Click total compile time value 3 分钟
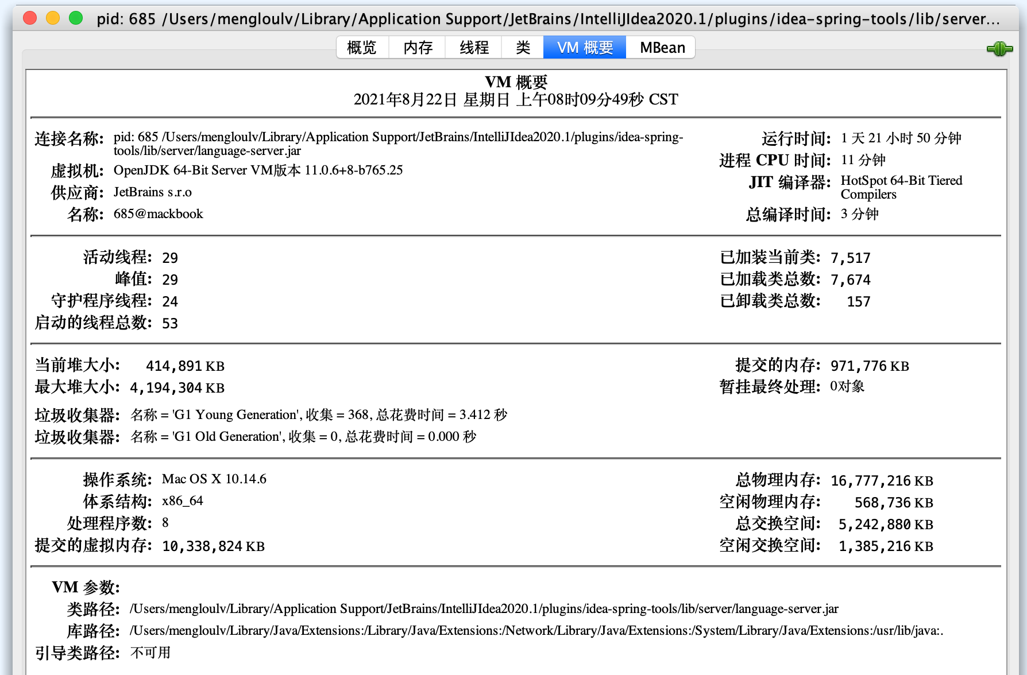Viewport: 1027px width, 675px height. pyautogui.click(x=859, y=214)
